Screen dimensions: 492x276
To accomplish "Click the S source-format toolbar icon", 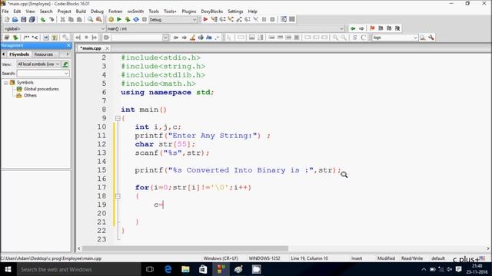I will pos(355,38).
